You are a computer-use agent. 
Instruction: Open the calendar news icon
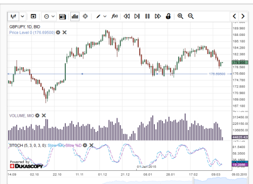pyautogui.click(x=62, y=17)
